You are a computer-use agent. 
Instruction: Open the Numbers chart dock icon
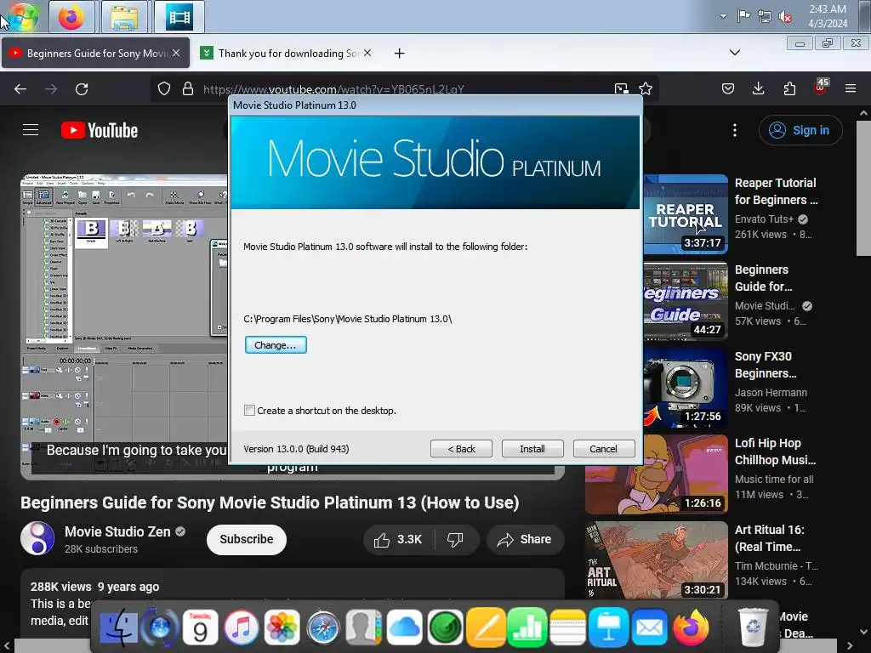527,627
